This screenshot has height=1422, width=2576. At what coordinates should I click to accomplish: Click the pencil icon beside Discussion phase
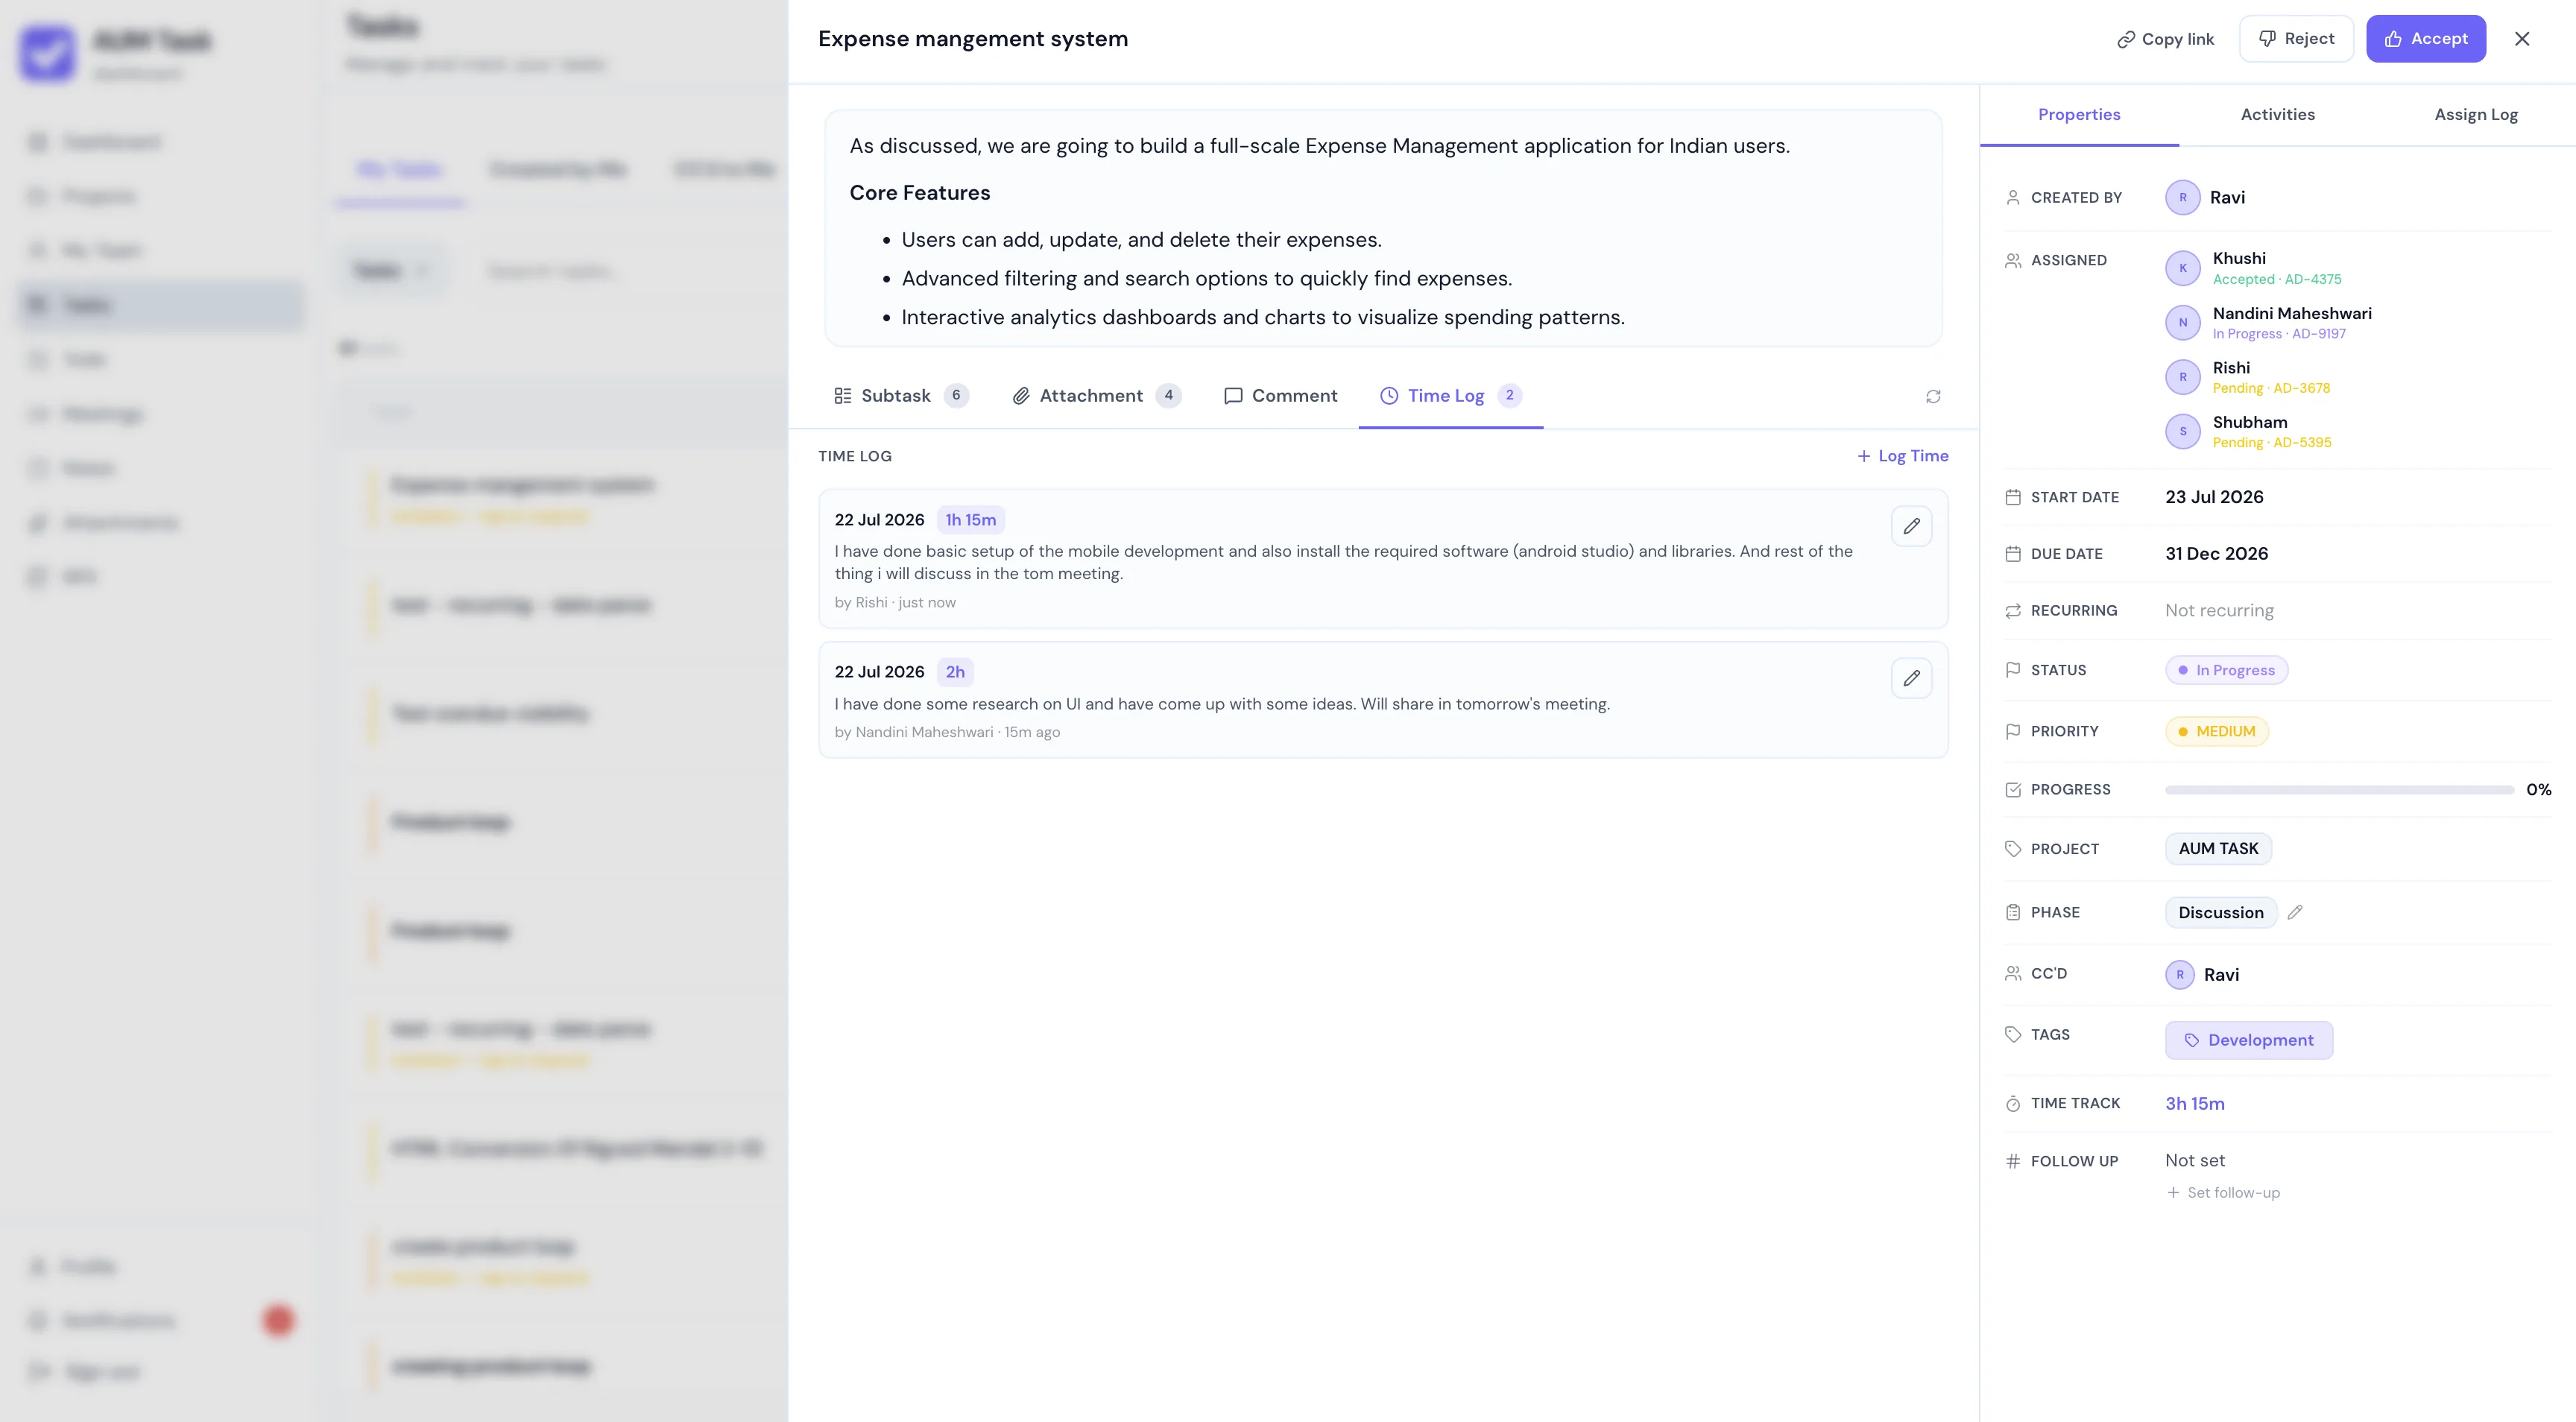click(2295, 912)
